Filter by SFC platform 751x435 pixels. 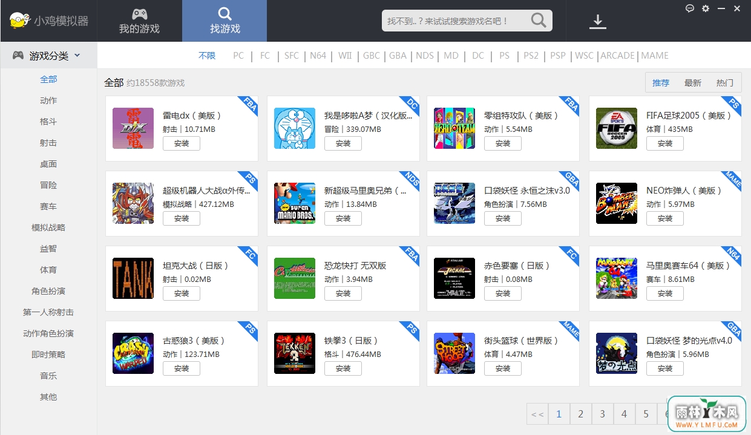click(x=292, y=56)
